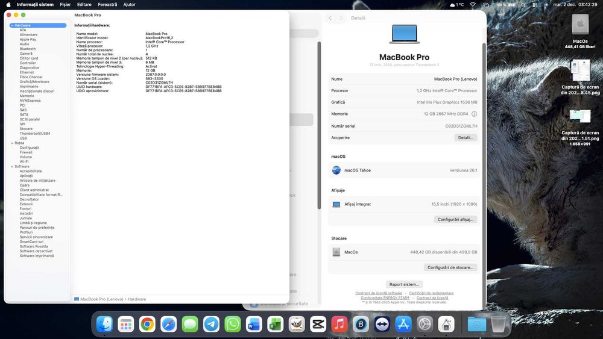Select Firewall under Rețea
The image size is (603, 339).
pos(26,152)
